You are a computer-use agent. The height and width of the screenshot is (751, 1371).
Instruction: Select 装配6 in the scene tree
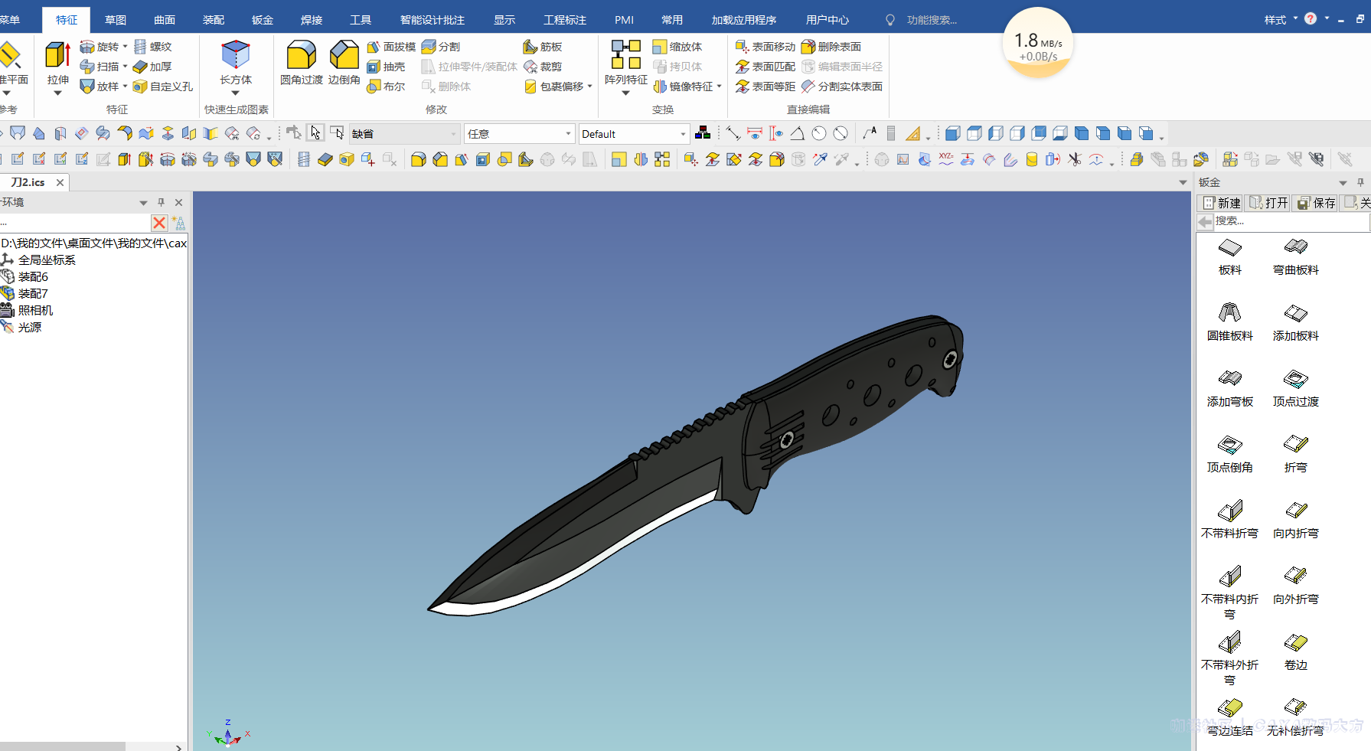[x=33, y=276]
